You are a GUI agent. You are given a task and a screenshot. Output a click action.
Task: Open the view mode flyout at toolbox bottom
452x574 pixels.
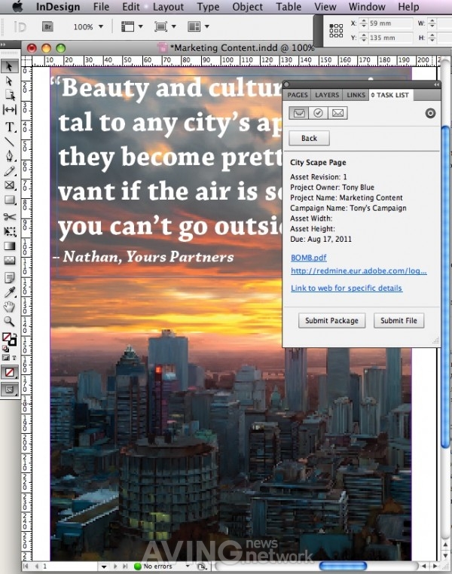tap(10, 389)
